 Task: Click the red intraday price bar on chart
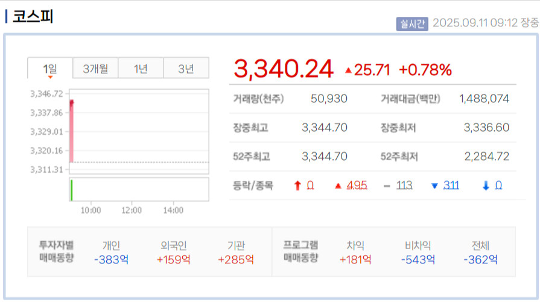[71, 131]
